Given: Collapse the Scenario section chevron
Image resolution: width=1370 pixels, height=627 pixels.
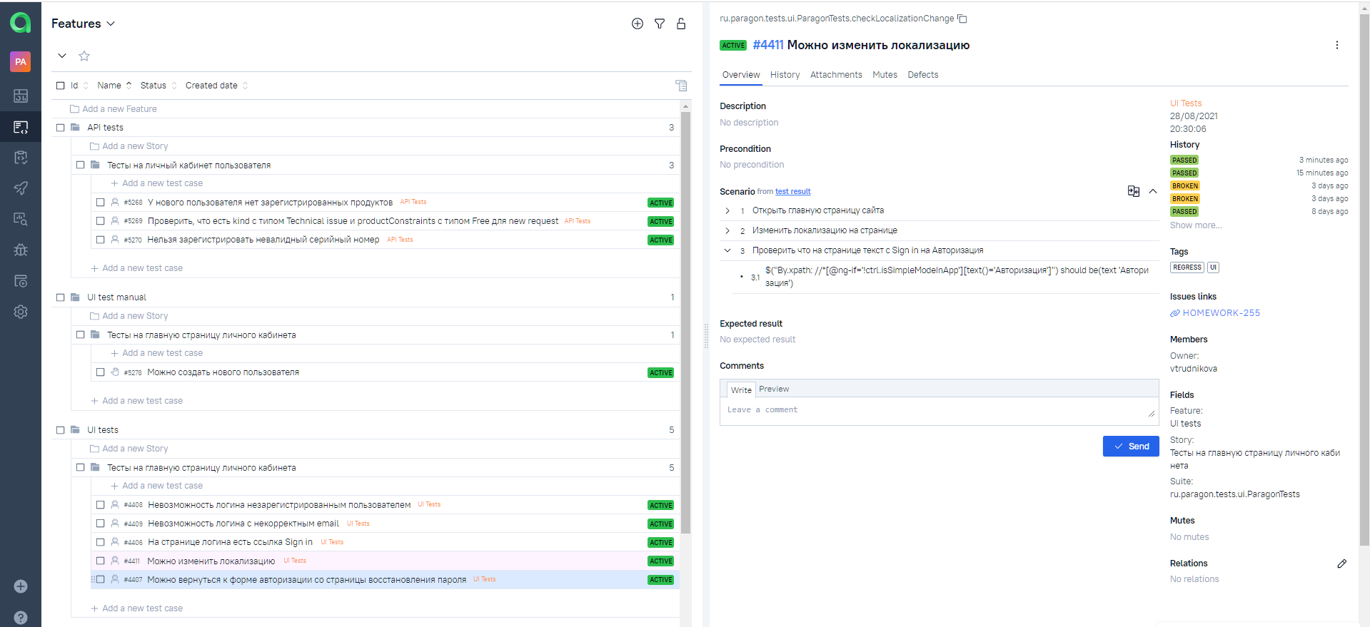Looking at the screenshot, I should [1153, 191].
